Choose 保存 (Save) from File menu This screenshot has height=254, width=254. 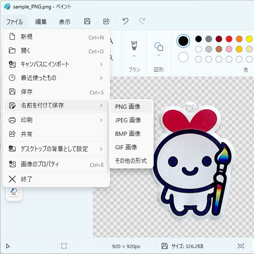(56, 92)
